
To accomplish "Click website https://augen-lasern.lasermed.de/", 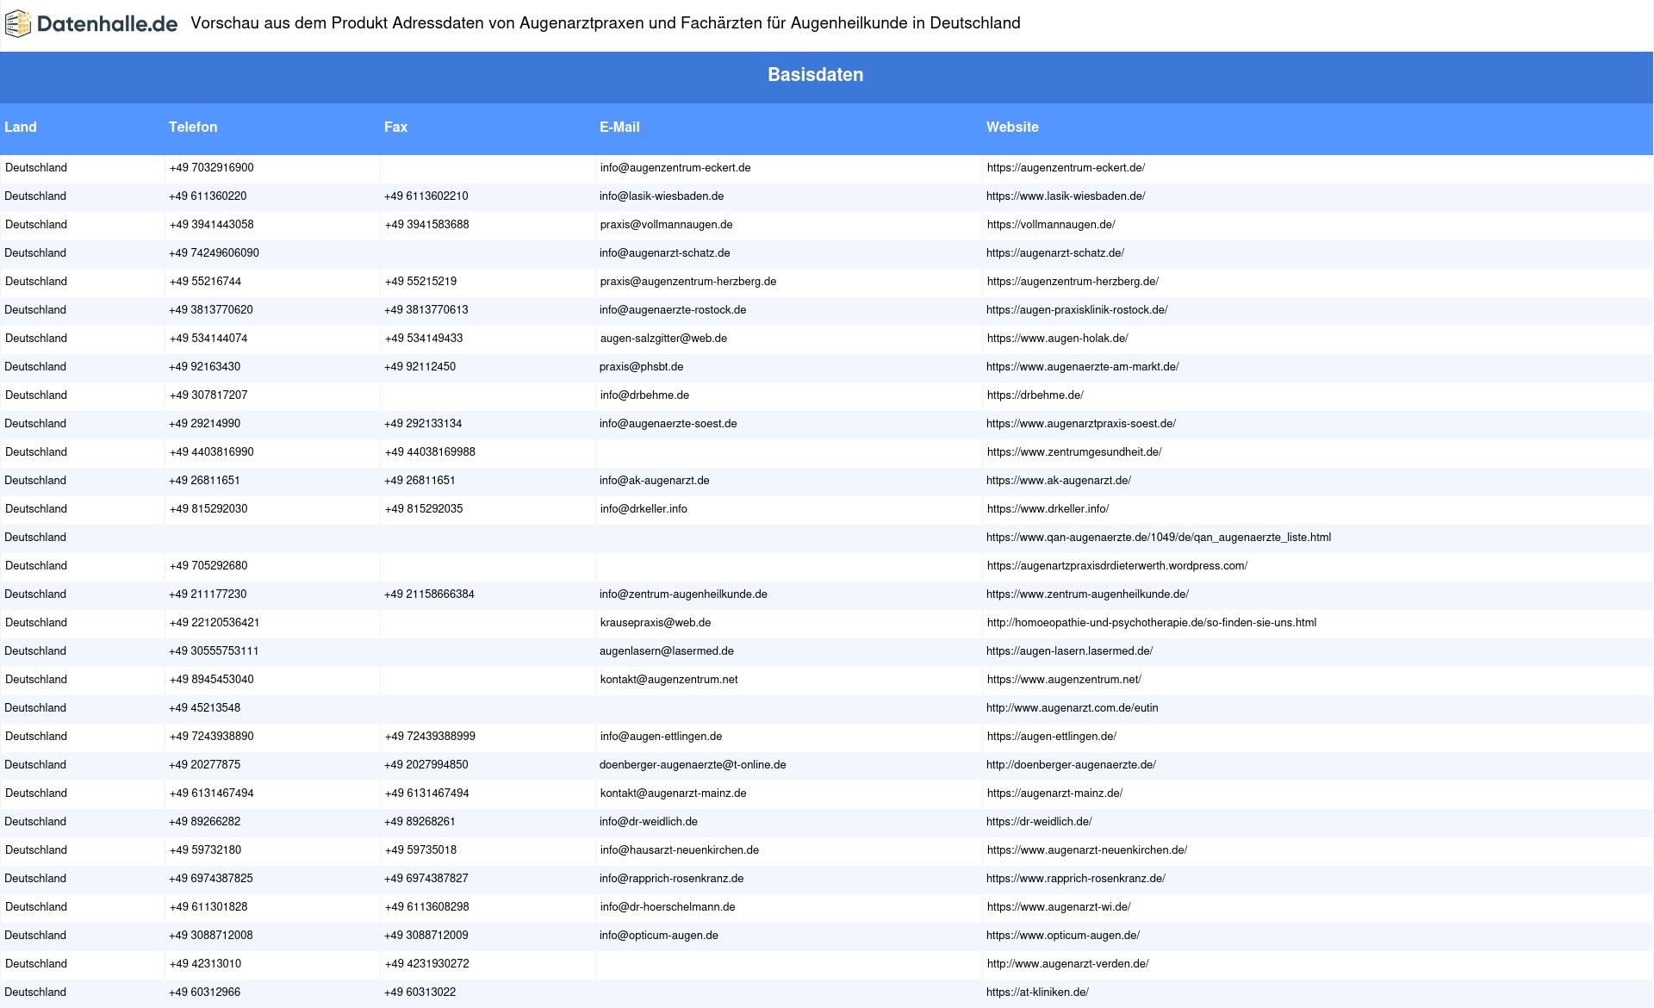I will coord(1069,651).
